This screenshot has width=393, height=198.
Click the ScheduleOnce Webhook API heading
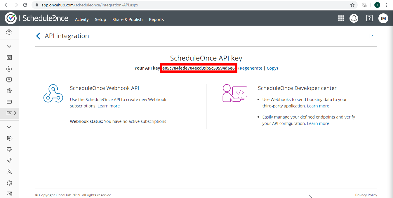pyautogui.click(x=105, y=88)
